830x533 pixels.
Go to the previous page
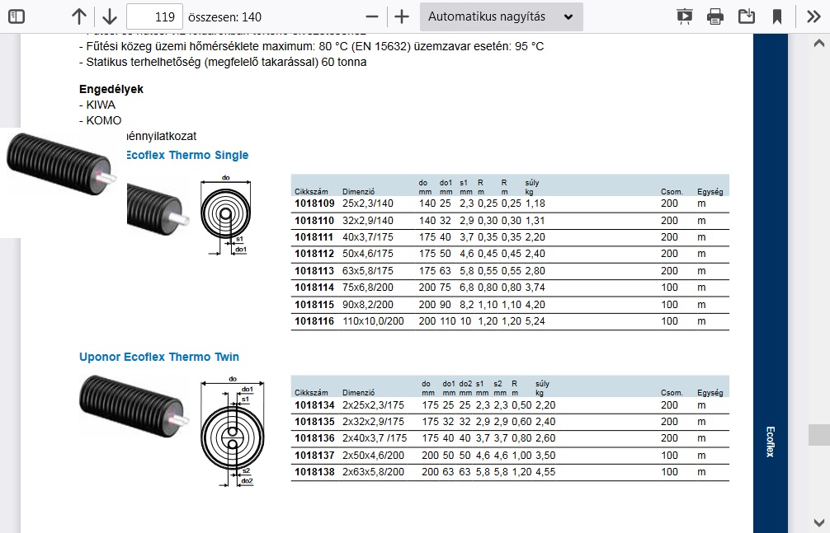coord(78,16)
